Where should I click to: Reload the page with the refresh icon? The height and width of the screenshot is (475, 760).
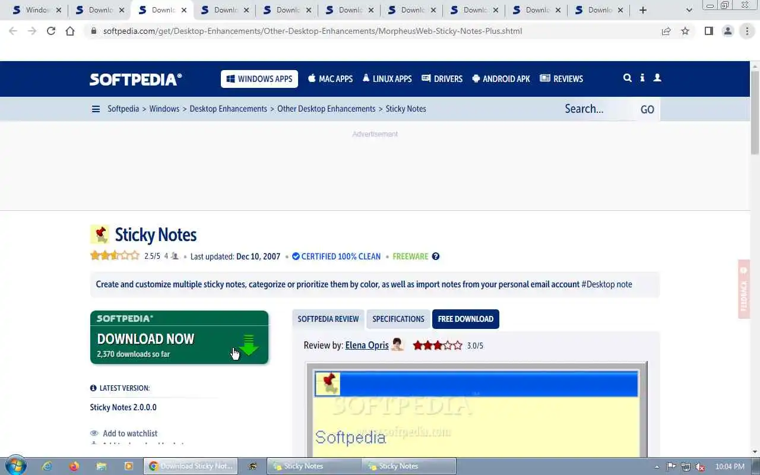point(51,31)
